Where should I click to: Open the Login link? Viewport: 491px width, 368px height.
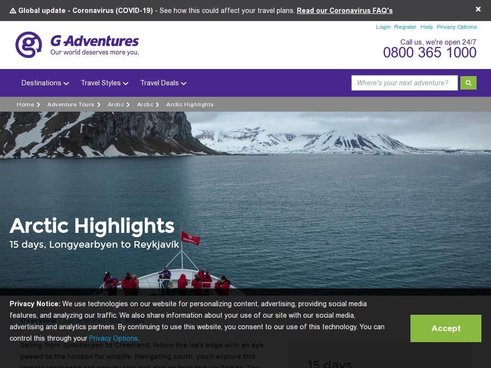pyautogui.click(x=383, y=27)
